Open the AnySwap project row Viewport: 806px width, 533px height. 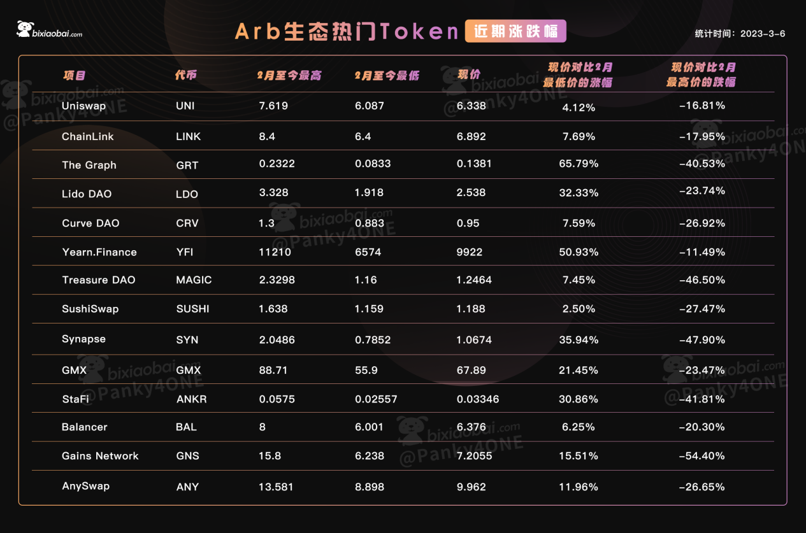(x=403, y=486)
